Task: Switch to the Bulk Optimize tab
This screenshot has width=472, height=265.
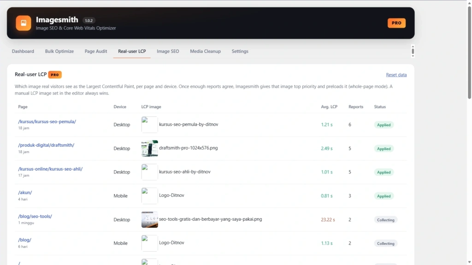Action: coord(59,52)
